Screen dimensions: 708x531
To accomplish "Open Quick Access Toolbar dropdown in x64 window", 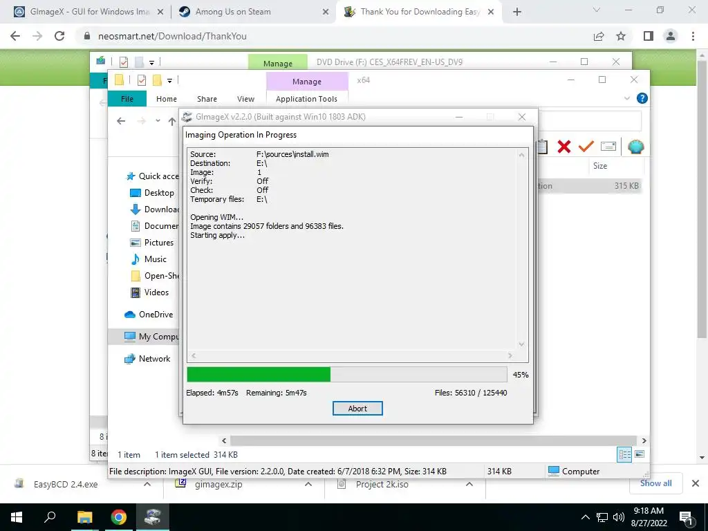I will tap(170, 81).
